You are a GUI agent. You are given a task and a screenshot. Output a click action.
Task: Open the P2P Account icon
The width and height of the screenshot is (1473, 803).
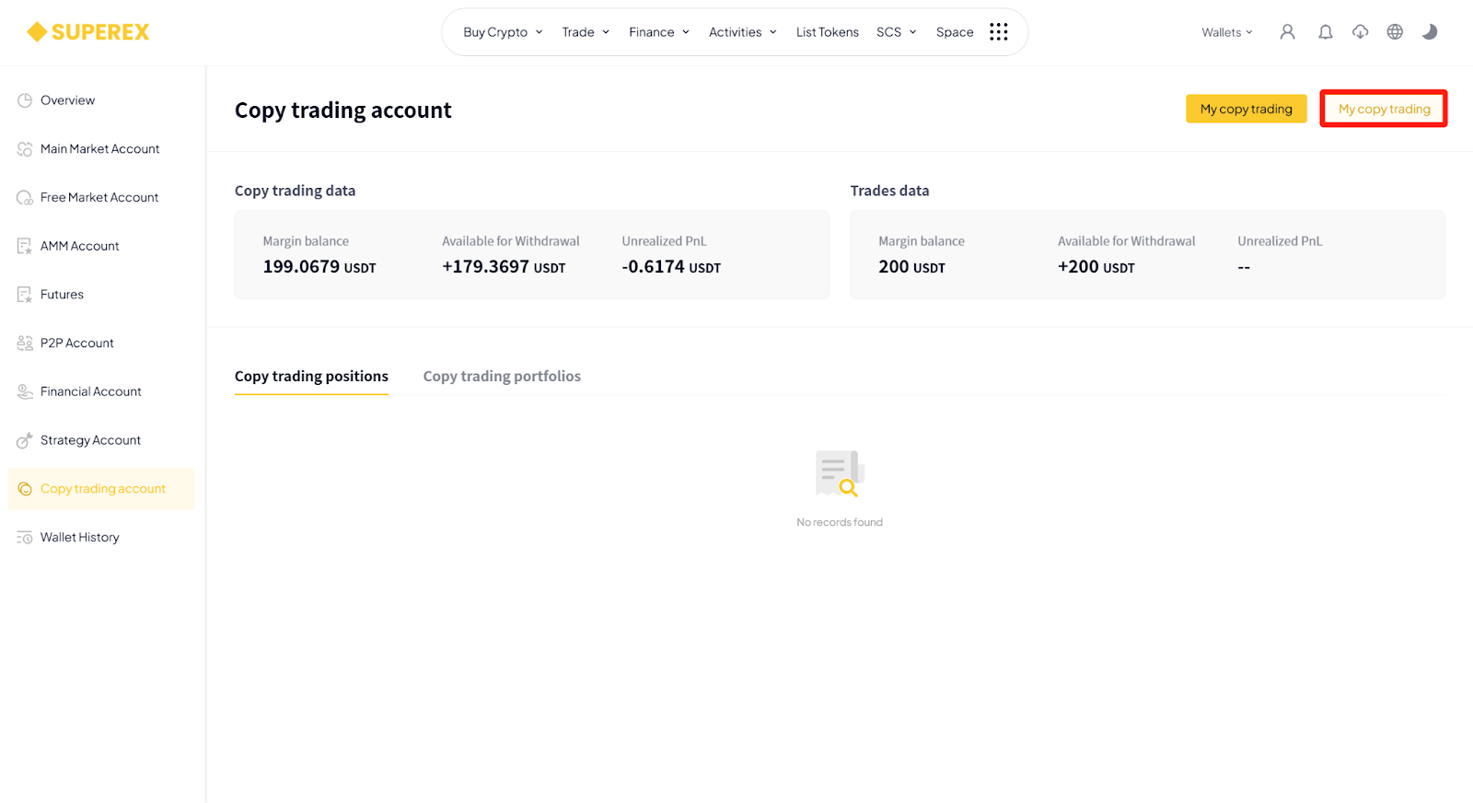click(x=25, y=343)
